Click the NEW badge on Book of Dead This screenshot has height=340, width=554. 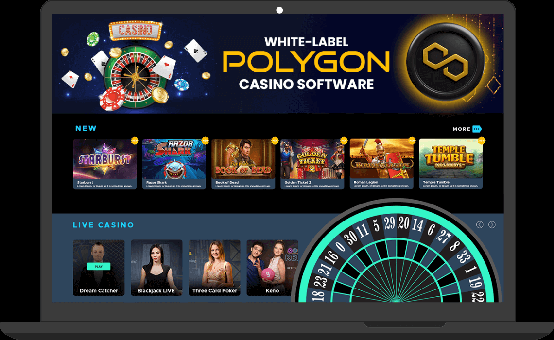275,140
